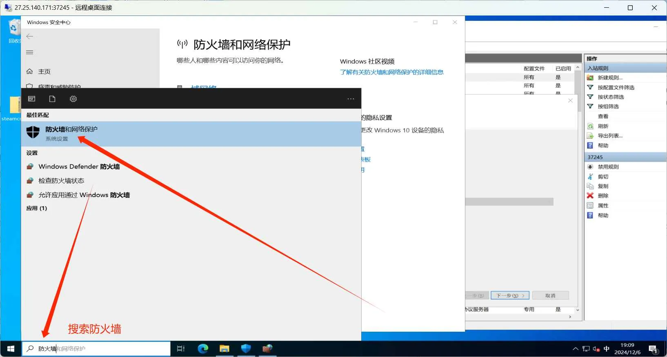Open volume icon in the system tray
The height and width of the screenshot is (357, 667).
[x=596, y=349]
